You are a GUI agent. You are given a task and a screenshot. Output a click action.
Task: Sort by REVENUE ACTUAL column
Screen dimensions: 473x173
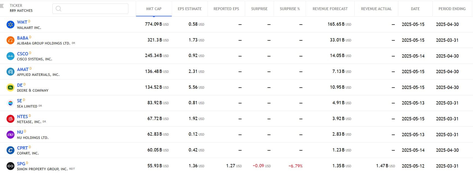[x=376, y=9]
